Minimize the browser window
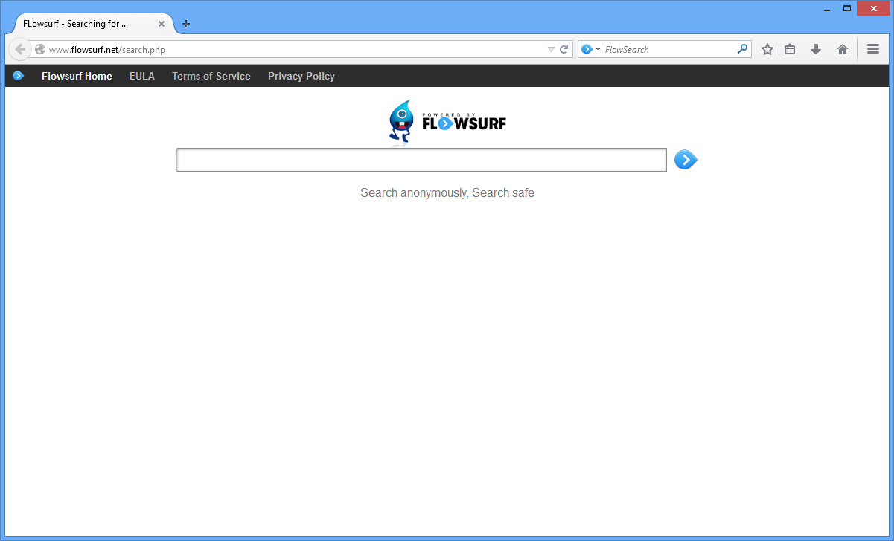Image resolution: width=894 pixels, height=541 pixels. [826, 9]
